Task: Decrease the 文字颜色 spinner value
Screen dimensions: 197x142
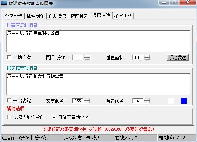Action: click(x=87, y=102)
